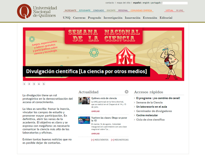Open MÁS EVENTOS link
The height and width of the screenshot is (155, 205).
100,140
